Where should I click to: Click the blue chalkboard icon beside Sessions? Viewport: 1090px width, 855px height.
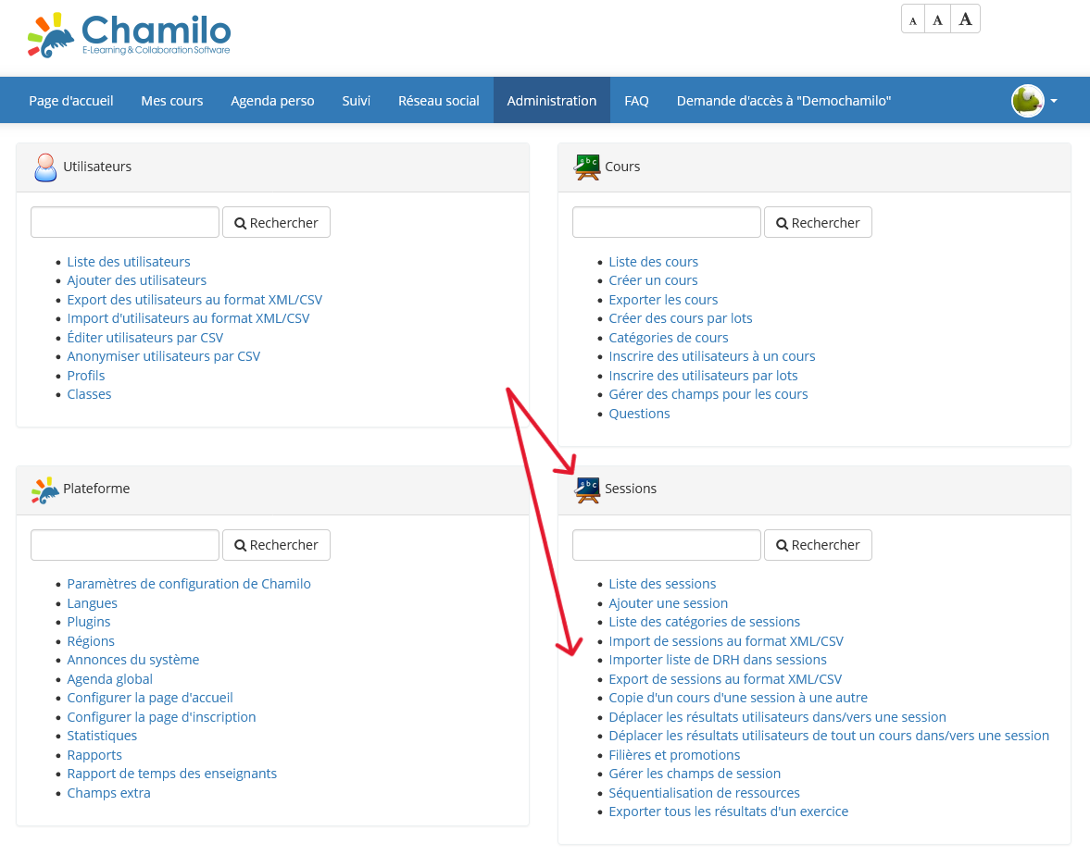[585, 489]
